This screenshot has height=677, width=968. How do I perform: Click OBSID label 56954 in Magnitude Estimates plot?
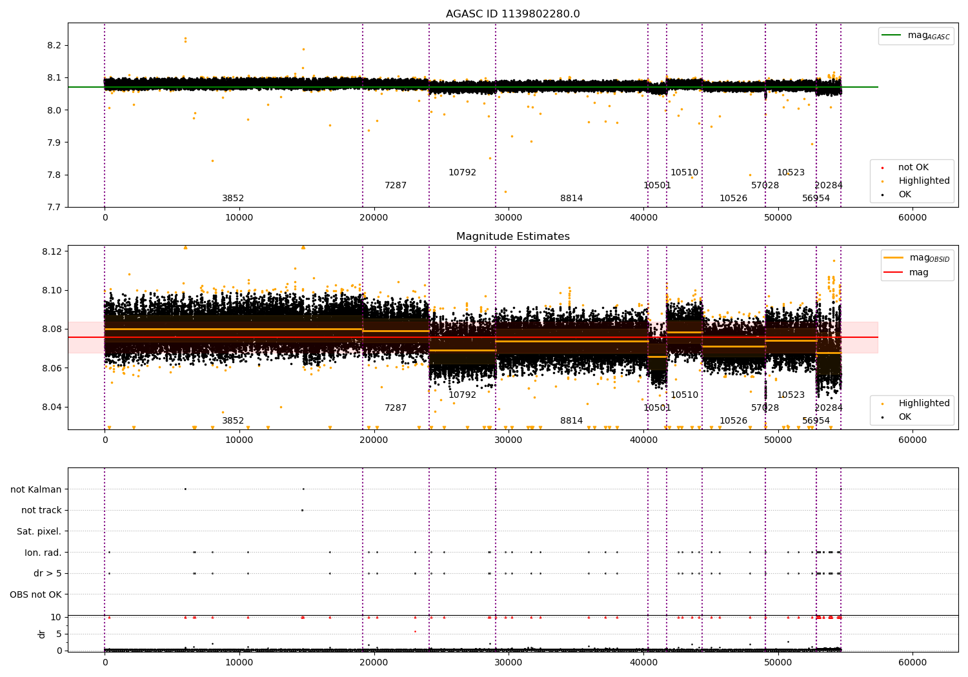tap(816, 421)
